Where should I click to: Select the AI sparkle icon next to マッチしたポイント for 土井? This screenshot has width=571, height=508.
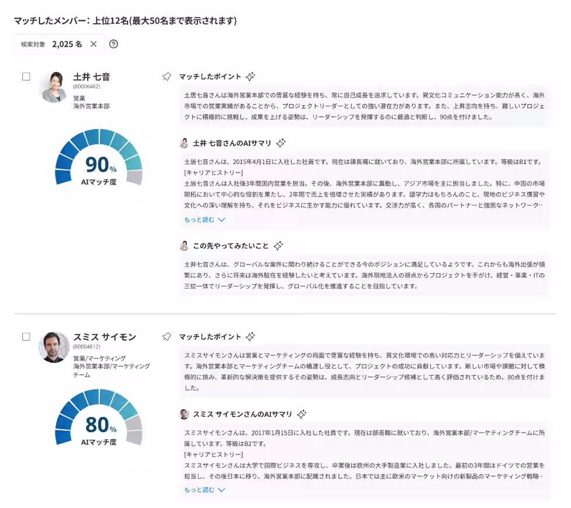click(x=251, y=75)
